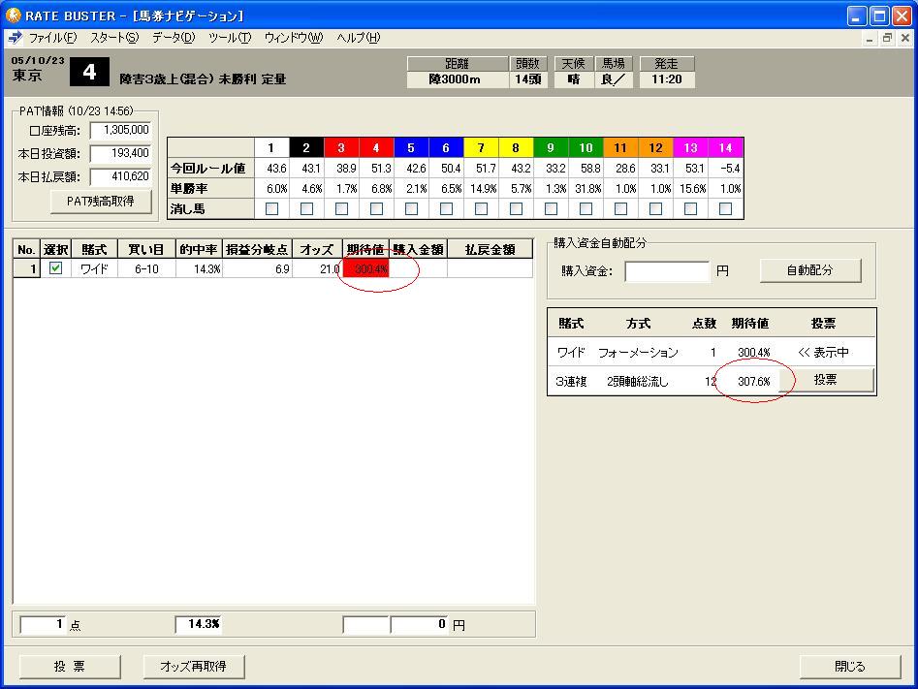Click the オッズ column header
This screenshot has width=918, height=689.
coord(317,249)
